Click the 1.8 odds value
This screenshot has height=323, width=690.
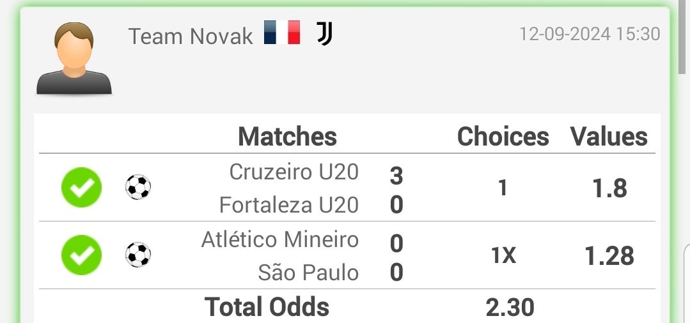tap(609, 188)
